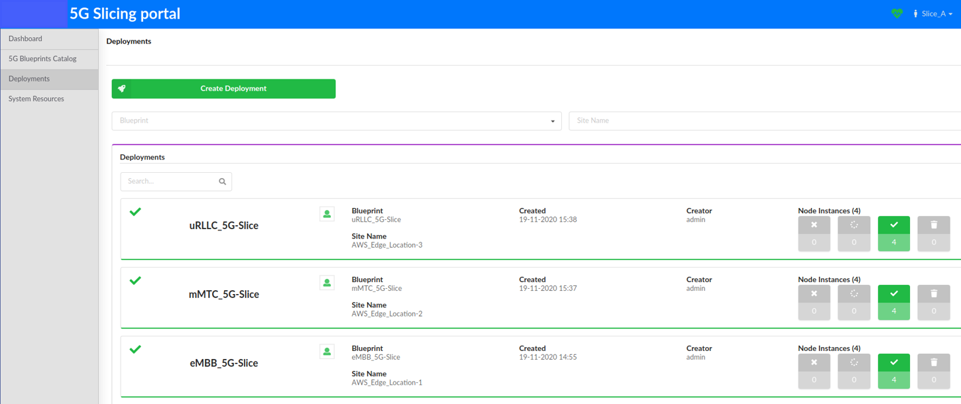Click created date 19-11-2020 15:38
The height and width of the screenshot is (404, 961).
548,220
